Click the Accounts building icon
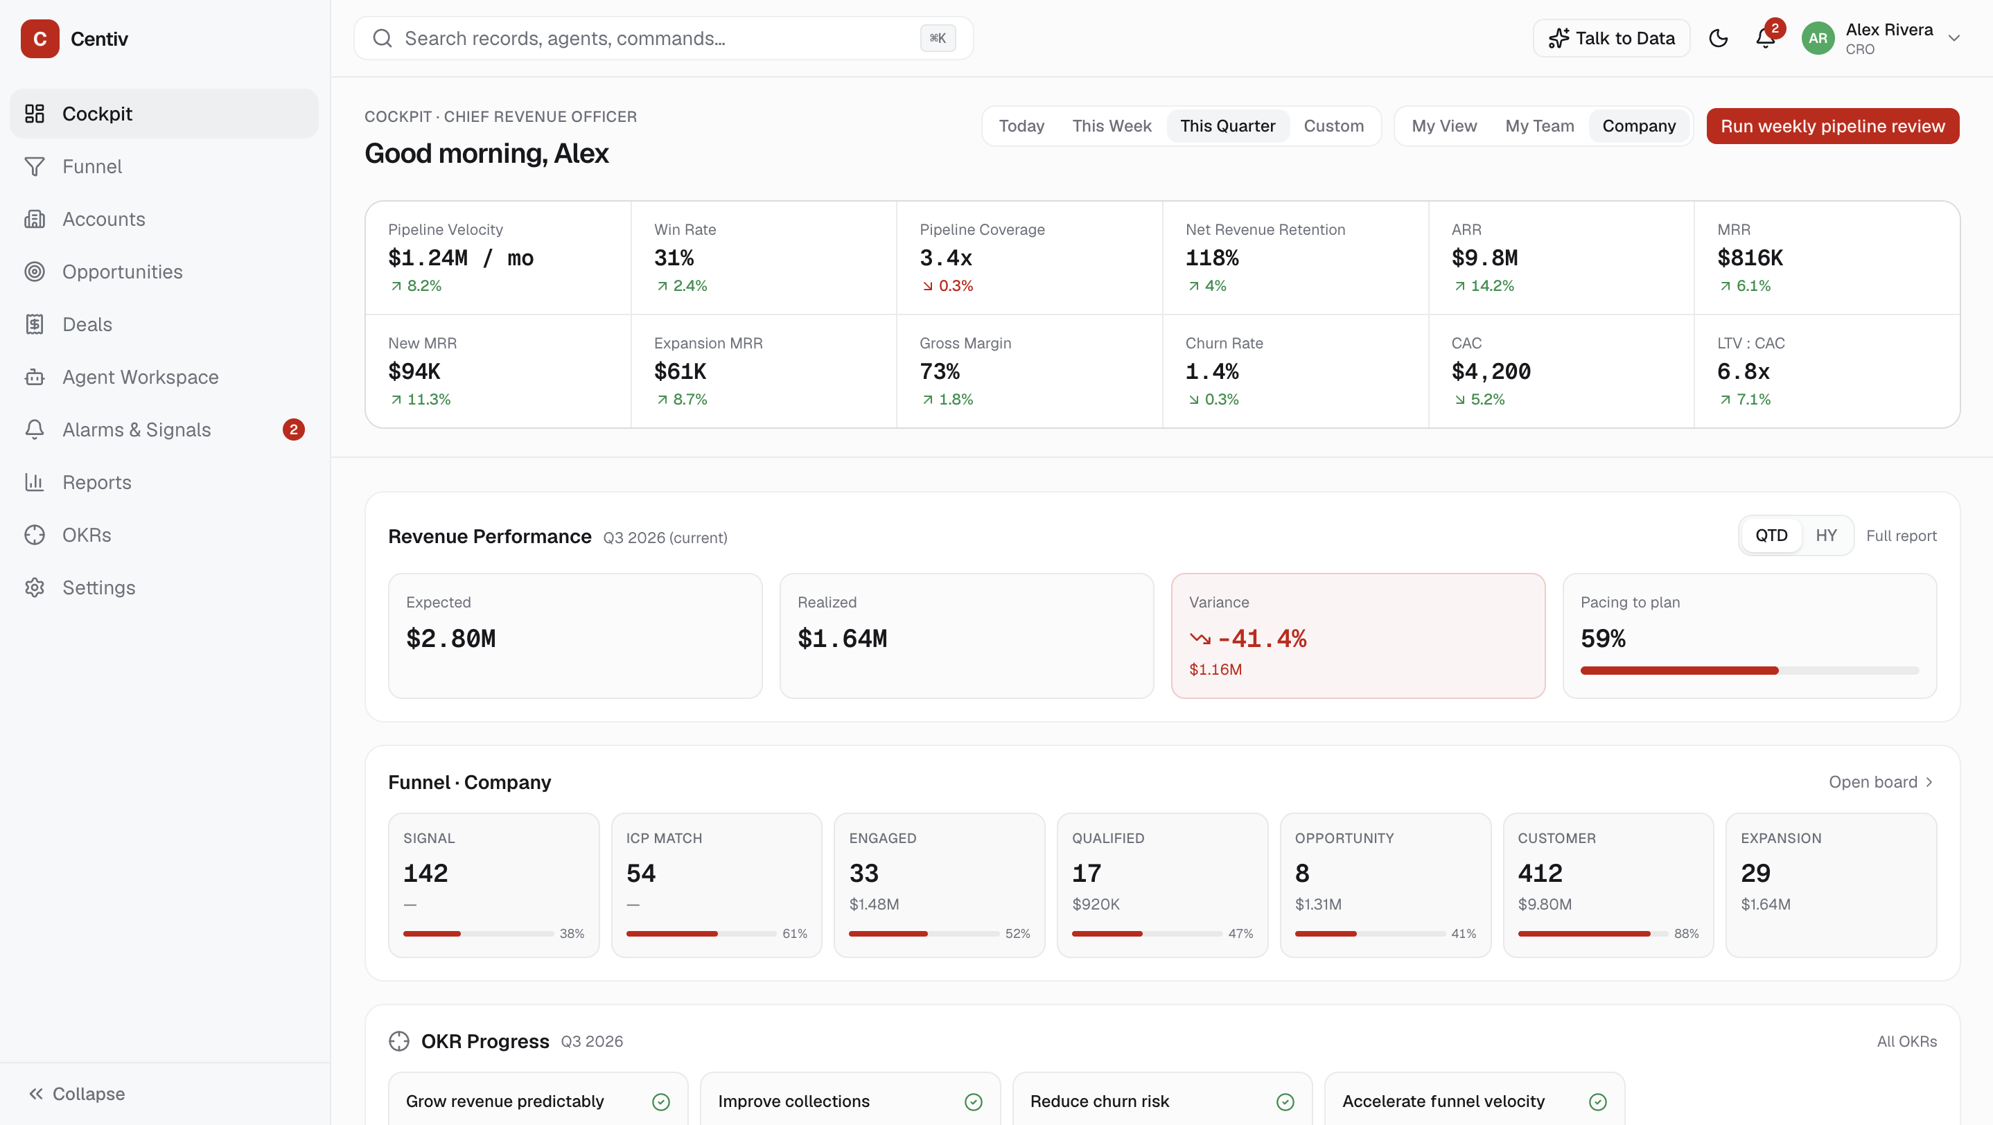 35,219
